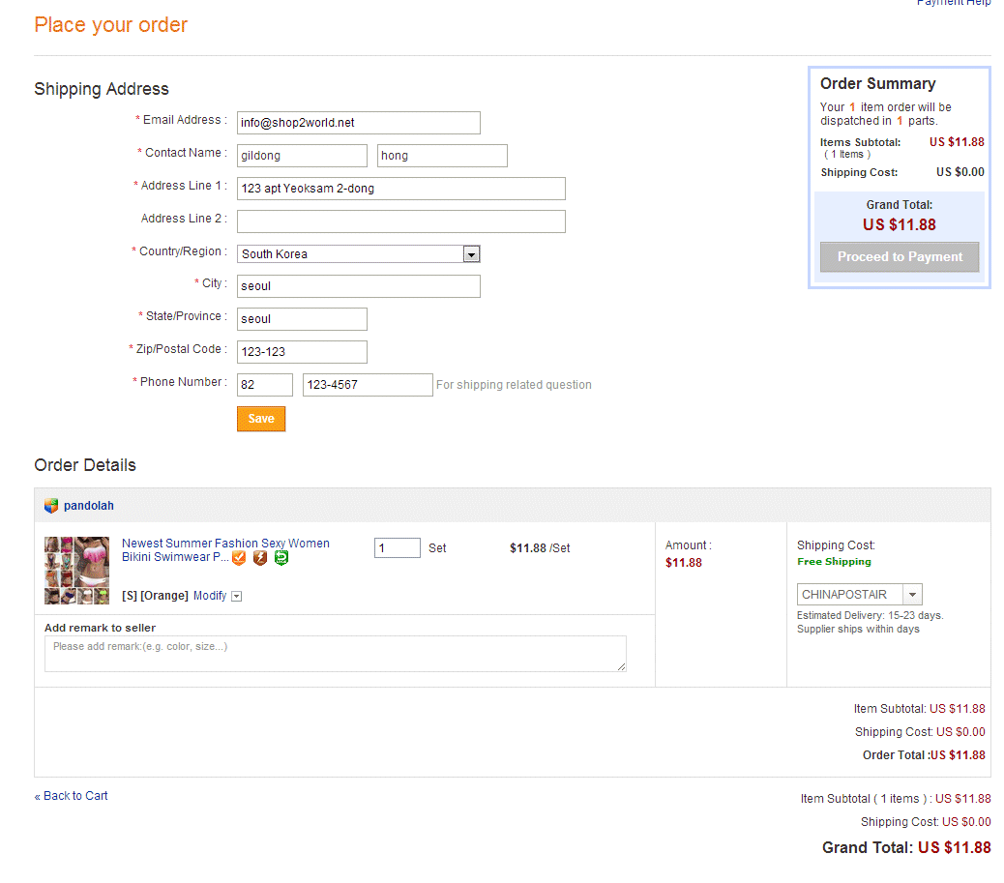Focus the Email Address field
Screen dimensions: 1004x883
point(358,123)
